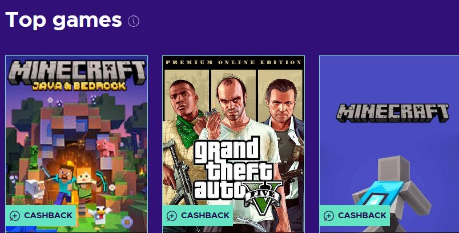This screenshot has width=459, height=233.
Task: Click the Minecraft logo on the blue card
Action: tap(393, 113)
